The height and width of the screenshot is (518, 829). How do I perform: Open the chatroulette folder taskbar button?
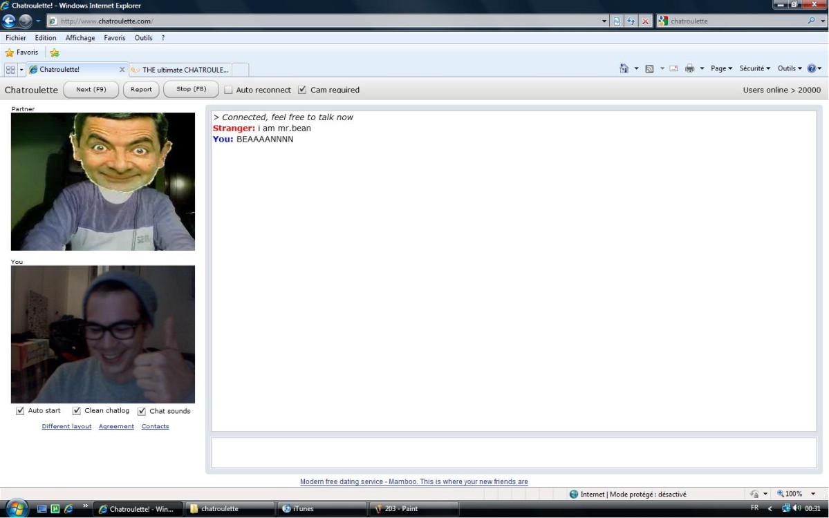pos(229,509)
